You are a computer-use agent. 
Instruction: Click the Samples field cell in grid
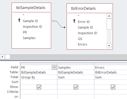pos(76,67)
